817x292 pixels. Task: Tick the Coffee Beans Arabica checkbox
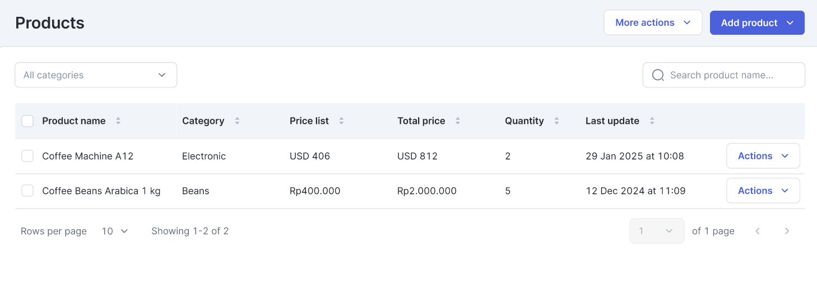(27, 191)
